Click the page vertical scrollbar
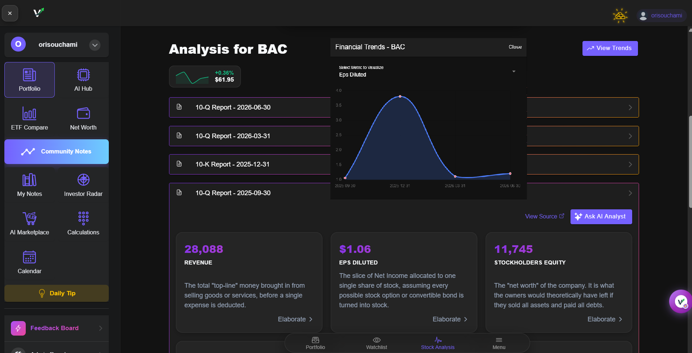Screen dimensions: 692x353 click(690, 161)
